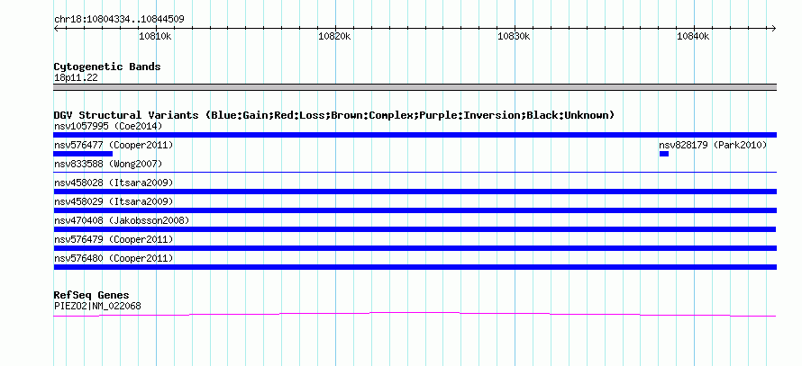Click the 10810k ruler label
The height and width of the screenshot is (366, 802).
(x=155, y=37)
